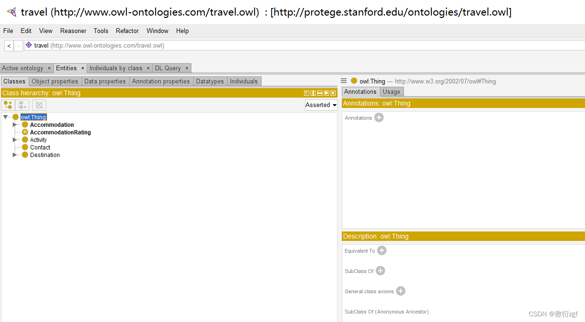Click the Contact class circle icon
This screenshot has width=585, height=322.
(25, 147)
